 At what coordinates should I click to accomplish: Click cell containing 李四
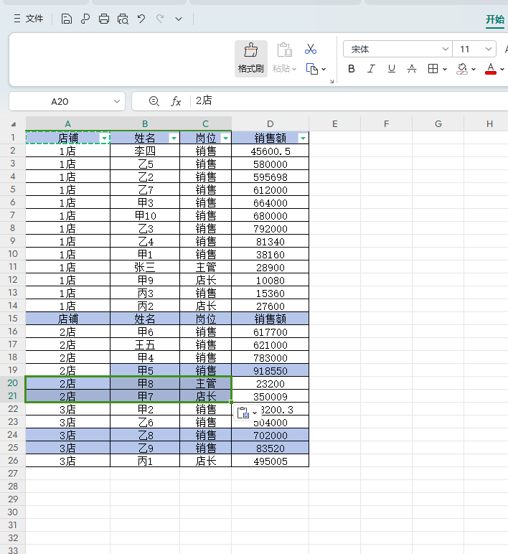[x=145, y=151]
